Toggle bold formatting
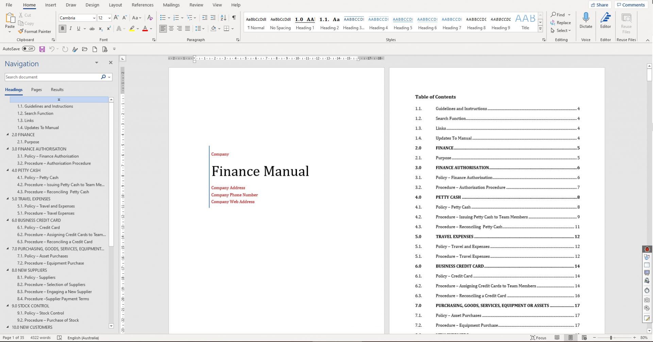Screen dimensions: 653x342 [x=62, y=29]
